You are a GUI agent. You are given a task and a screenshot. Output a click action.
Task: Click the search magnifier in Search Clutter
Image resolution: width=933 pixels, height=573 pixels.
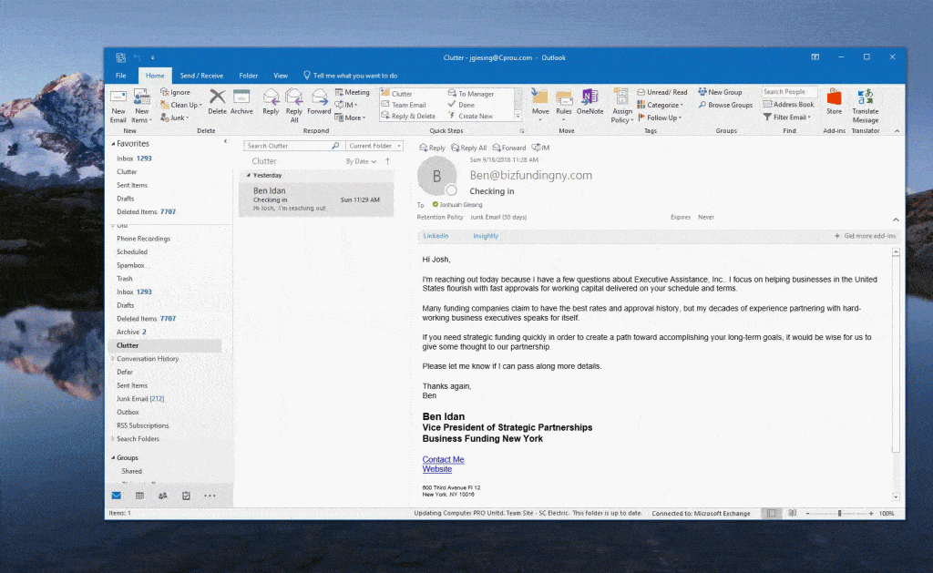pos(335,146)
